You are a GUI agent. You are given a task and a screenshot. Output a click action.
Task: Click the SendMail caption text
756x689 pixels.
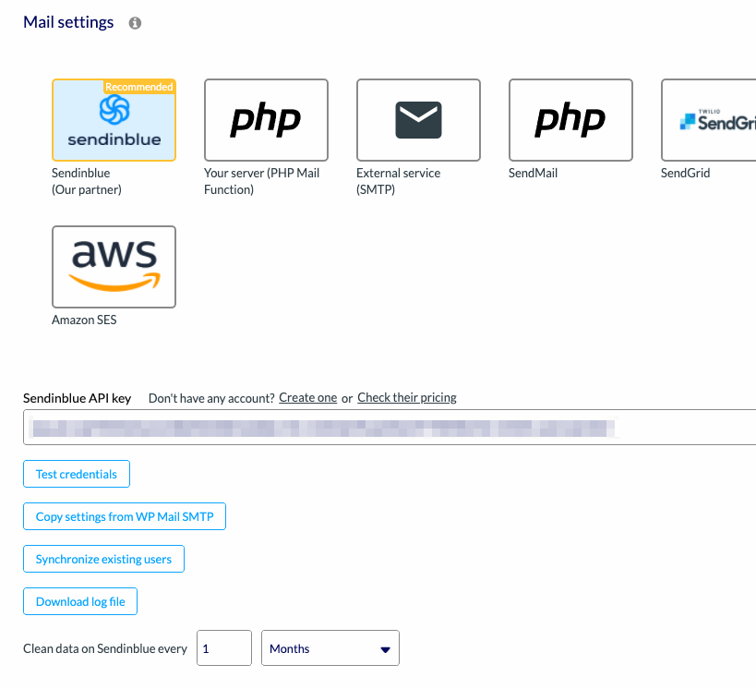coord(534,173)
